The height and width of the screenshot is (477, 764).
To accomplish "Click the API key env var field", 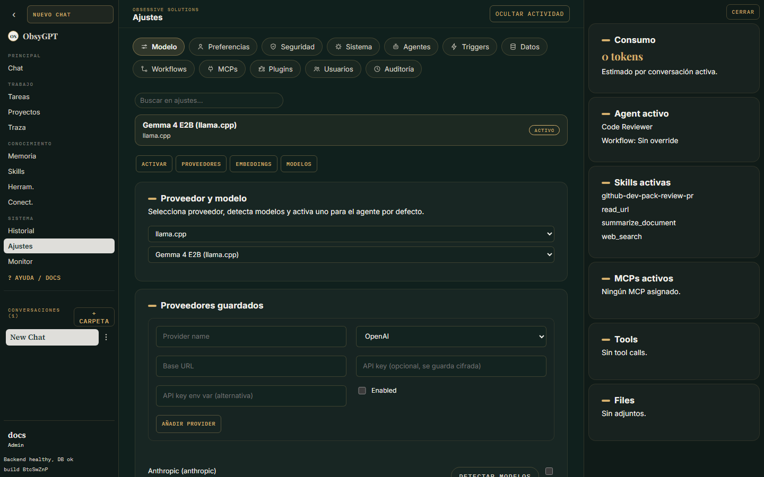I will pos(251,396).
